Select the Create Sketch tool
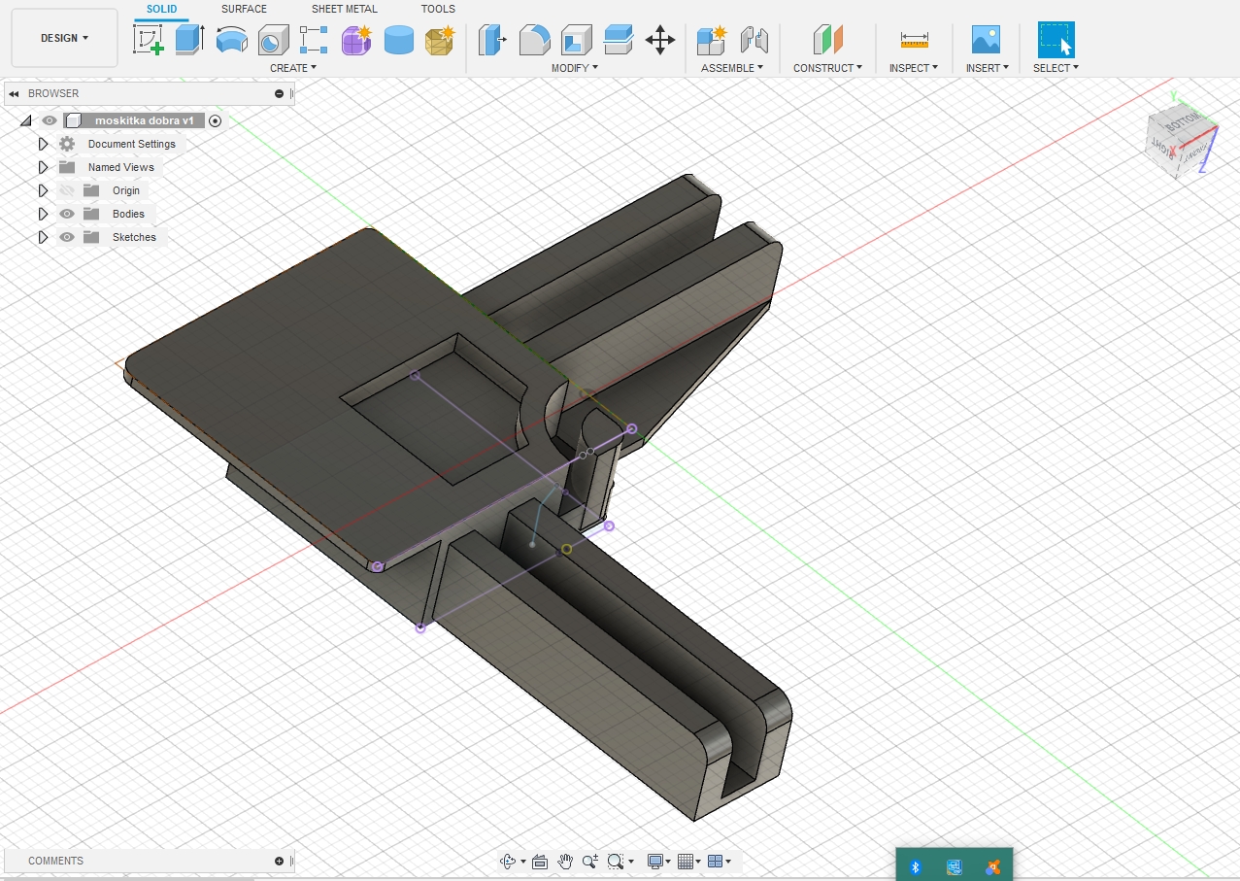 (149, 40)
